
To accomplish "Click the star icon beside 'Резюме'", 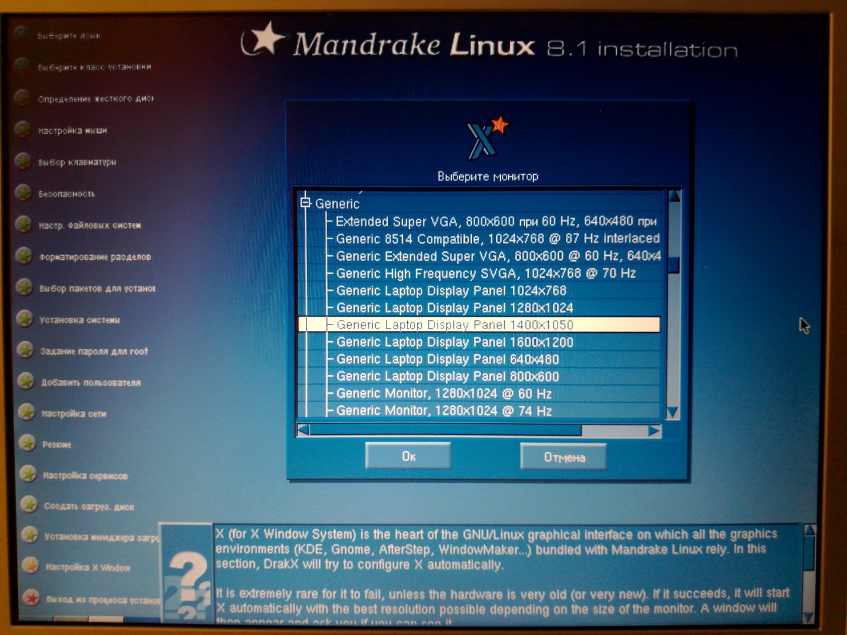I will tap(27, 443).
